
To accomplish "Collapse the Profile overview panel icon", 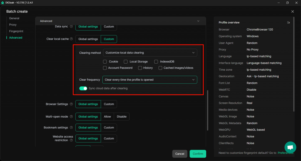I will (x=288, y=23).
